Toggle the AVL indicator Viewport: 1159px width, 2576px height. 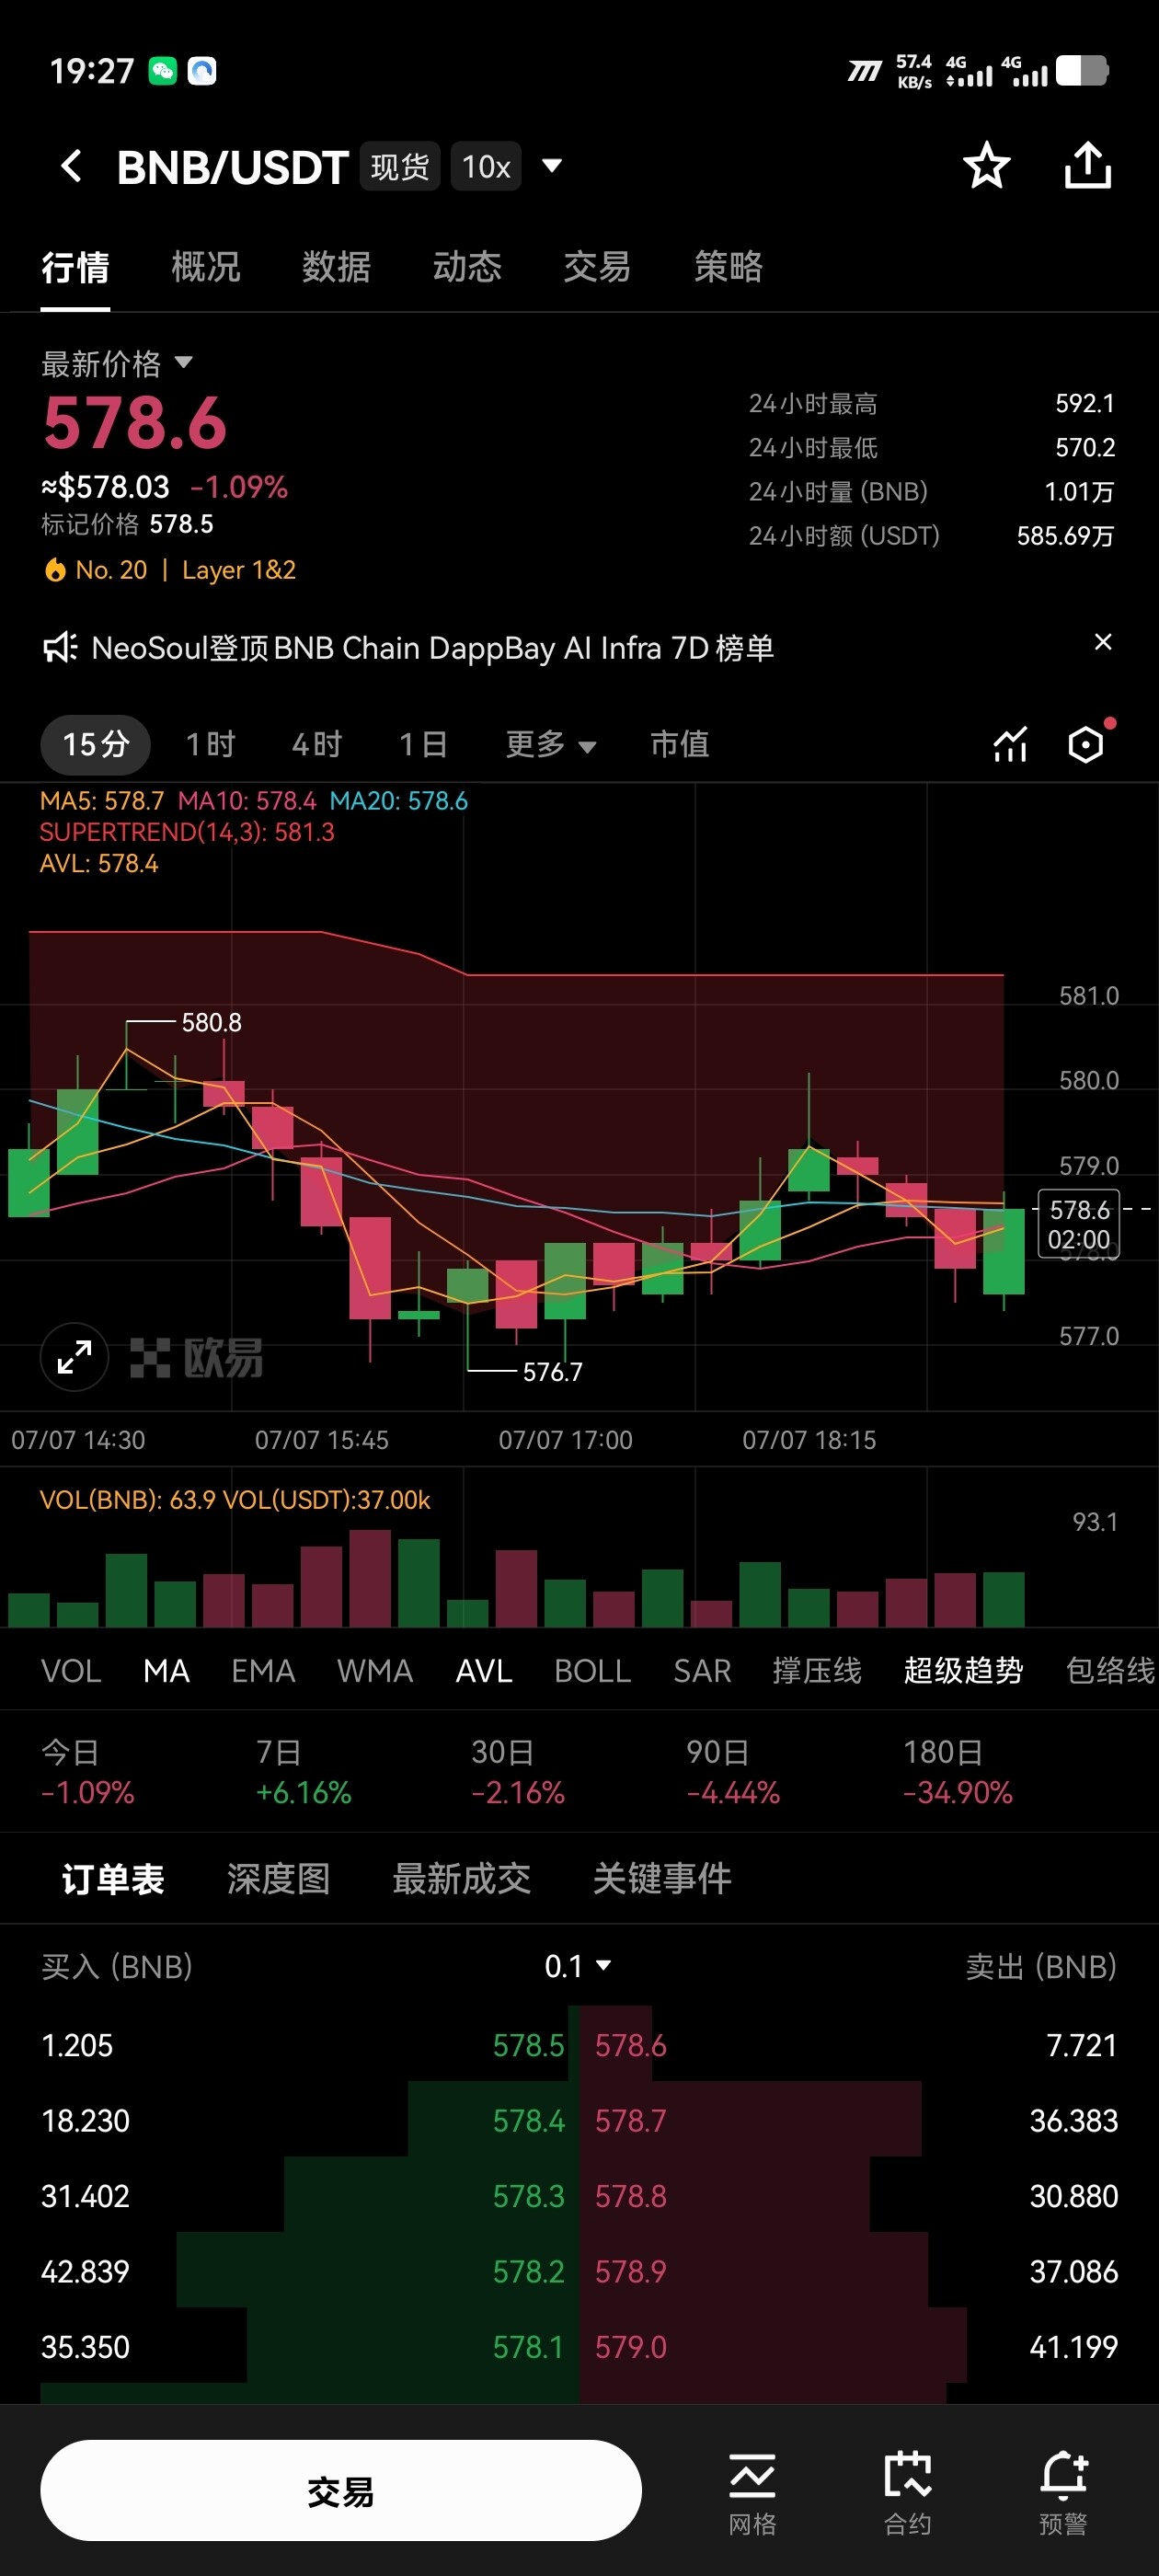pos(484,1671)
